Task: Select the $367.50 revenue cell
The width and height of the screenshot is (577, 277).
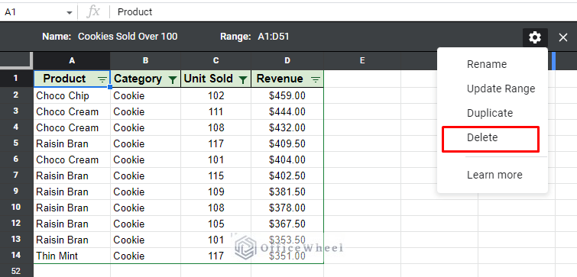Action: [x=287, y=224]
